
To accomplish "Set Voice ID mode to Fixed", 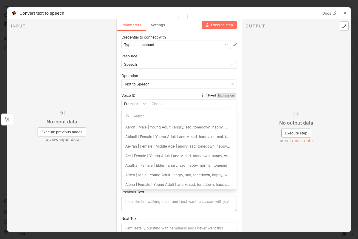I will click(212, 95).
